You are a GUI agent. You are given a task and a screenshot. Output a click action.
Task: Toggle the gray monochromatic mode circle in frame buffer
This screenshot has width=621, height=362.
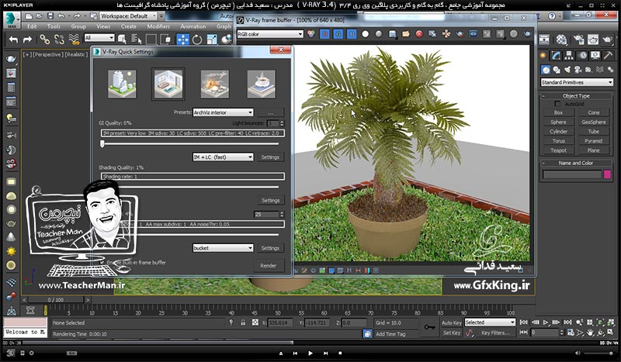379,34
